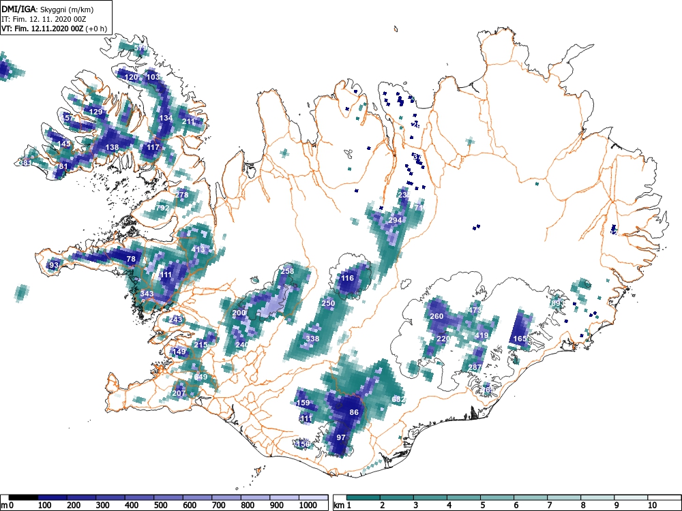Click visibility value 343 on the map

(x=147, y=294)
